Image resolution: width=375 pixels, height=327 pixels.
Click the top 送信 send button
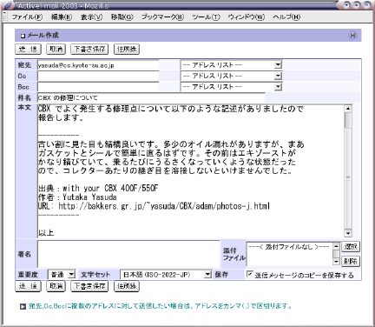pyautogui.click(x=28, y=49)
